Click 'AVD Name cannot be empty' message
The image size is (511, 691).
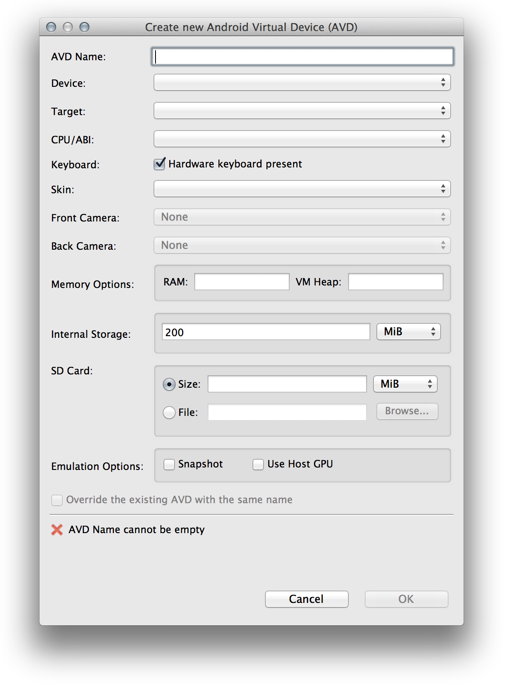pyautogui.click(x=137, y=530)
